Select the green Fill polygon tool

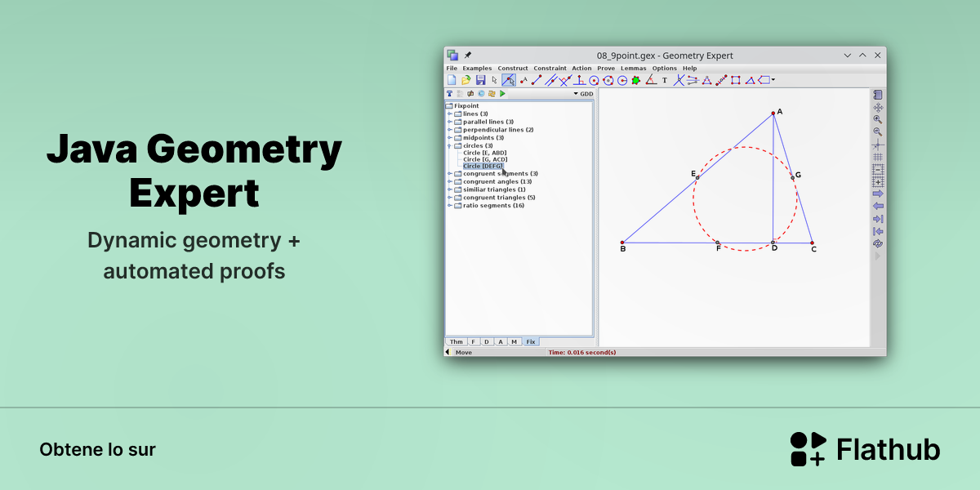pos(636,80)
